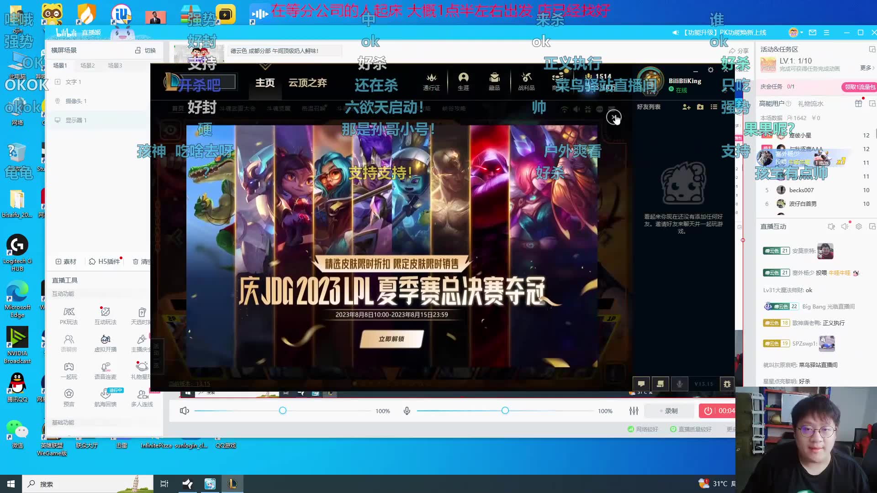Open League client bottom-right settings gear
Screen dimensions: 877x493
tap(727, 384)
